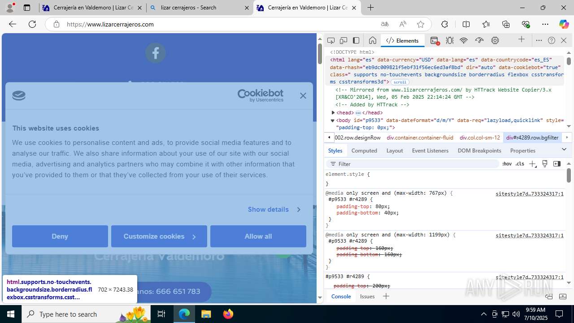Open browser Extensions puzzle icon
The image size is (574, 323).
click(x=444, y=24)
